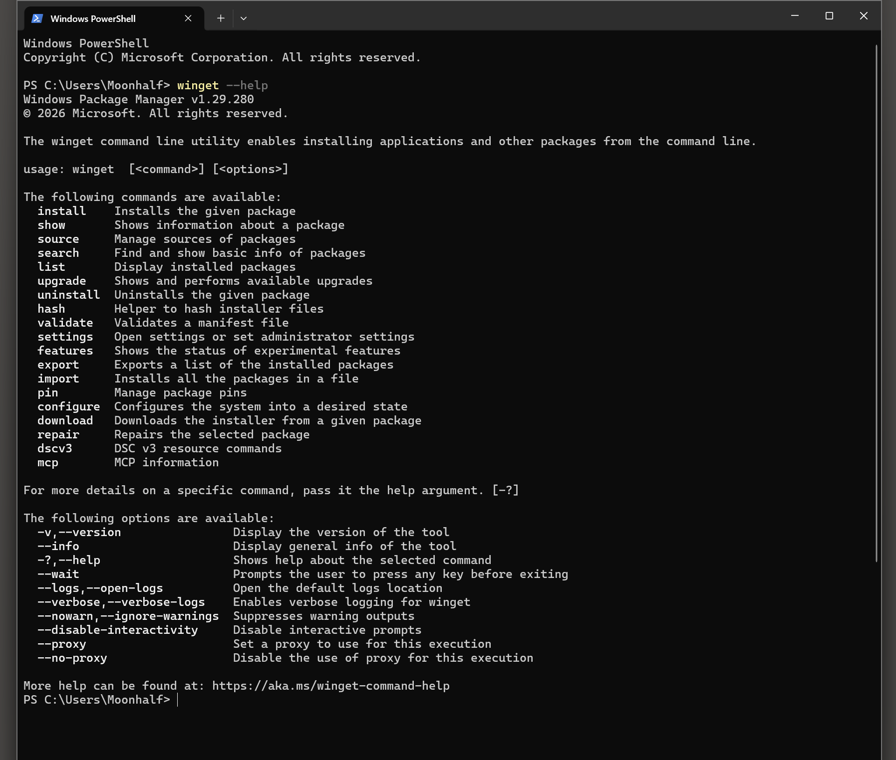
Task: Click the '-v,--version' option text
Action: click(x=79, y=532)
